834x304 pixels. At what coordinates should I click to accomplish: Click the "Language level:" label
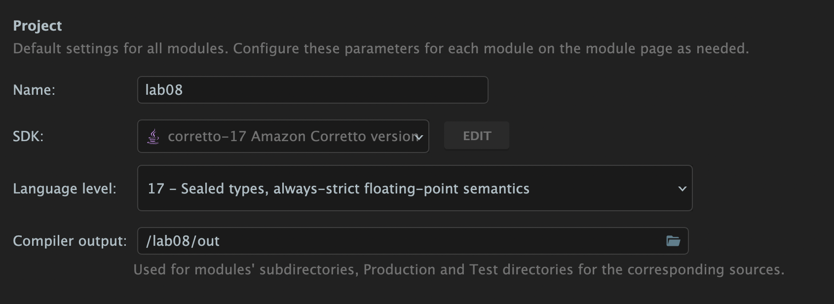pyautogui.click(x=65, y=189)
